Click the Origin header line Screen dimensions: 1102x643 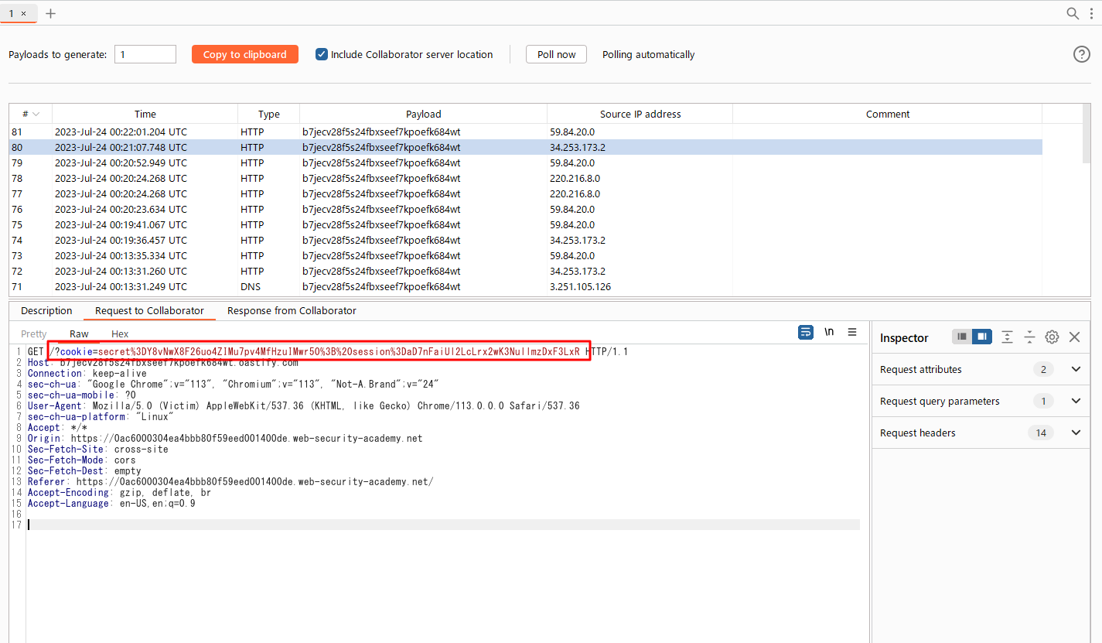pos(225,438)
